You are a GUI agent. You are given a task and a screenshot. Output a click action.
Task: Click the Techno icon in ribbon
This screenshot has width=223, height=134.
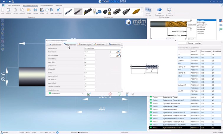(x=42, y=10)
